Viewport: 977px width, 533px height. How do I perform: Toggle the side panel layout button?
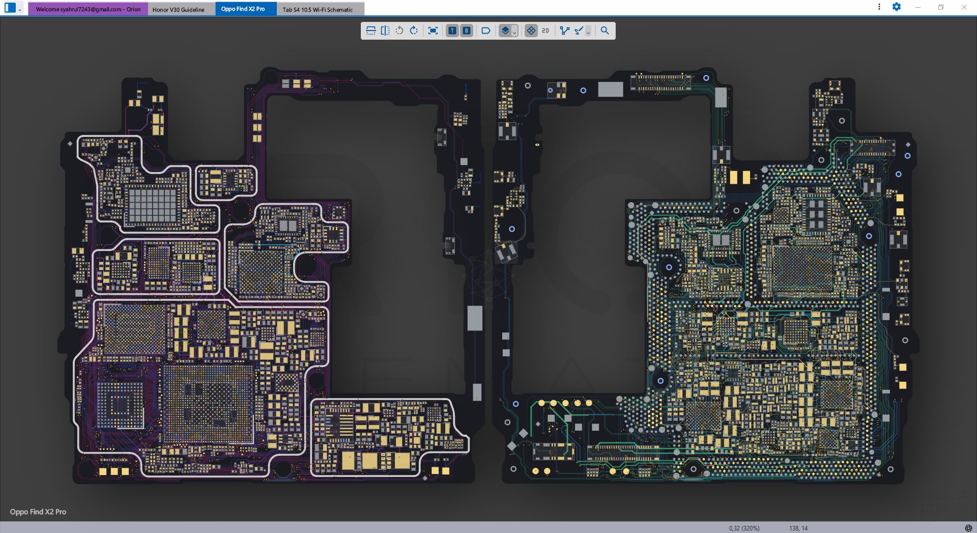tap(10, 8)
